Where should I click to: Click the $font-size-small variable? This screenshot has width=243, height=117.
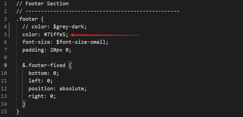(x=81, y=42)
